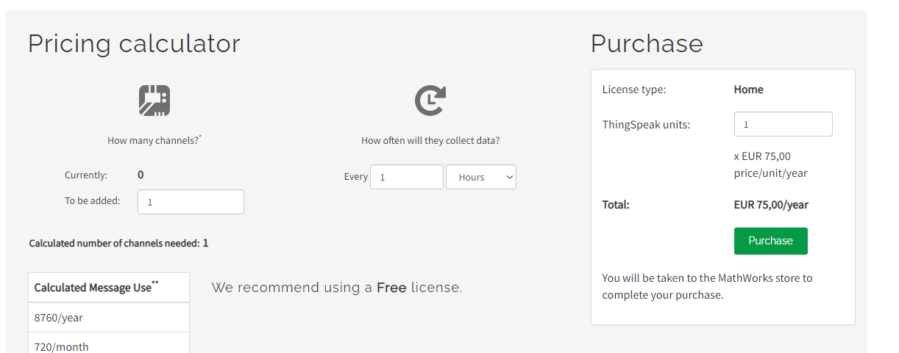Click 'How many channels?' label

coord(154,140)
